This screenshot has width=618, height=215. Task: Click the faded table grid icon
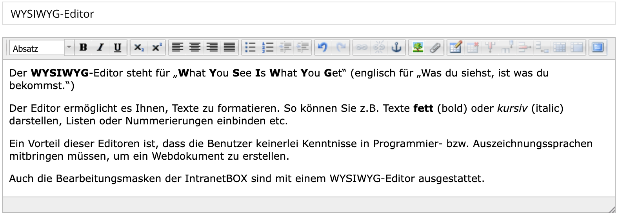pos(560,47)
